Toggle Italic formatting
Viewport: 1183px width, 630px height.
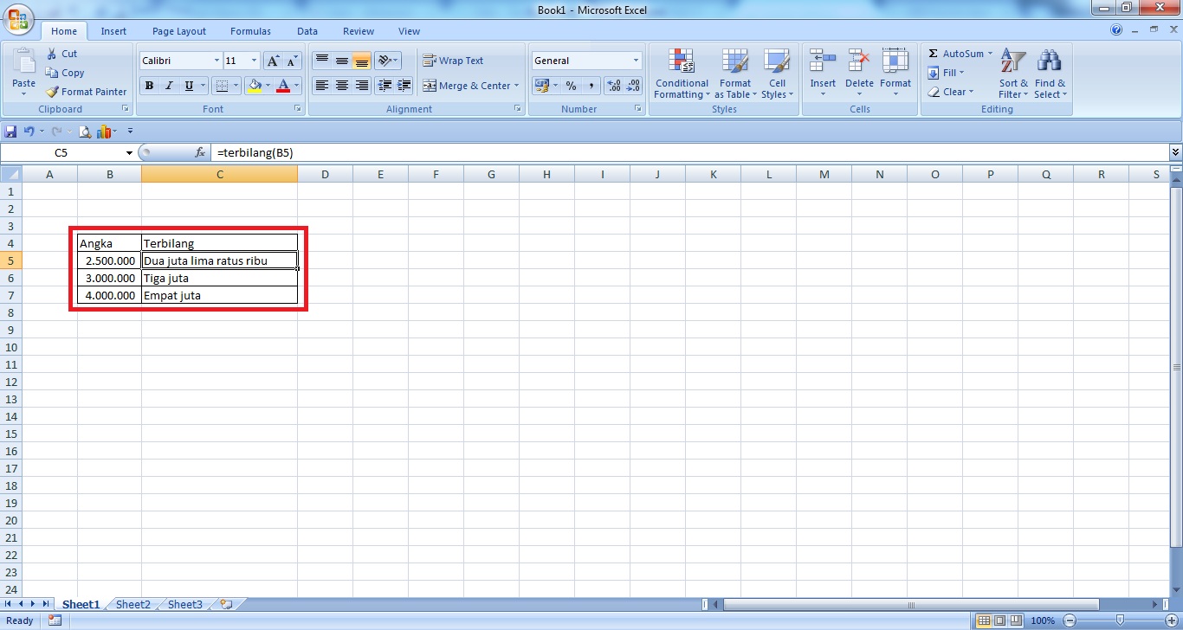pos(169,86)
